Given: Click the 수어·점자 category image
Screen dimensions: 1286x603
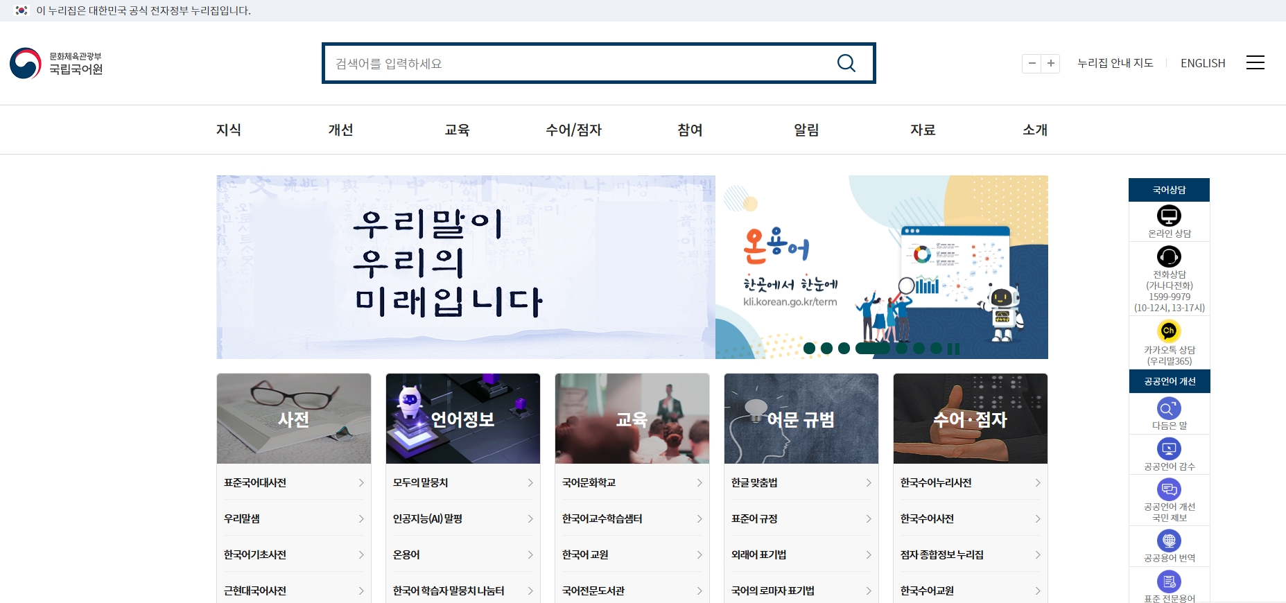Looking at the screenshot, I should (971, 419).
